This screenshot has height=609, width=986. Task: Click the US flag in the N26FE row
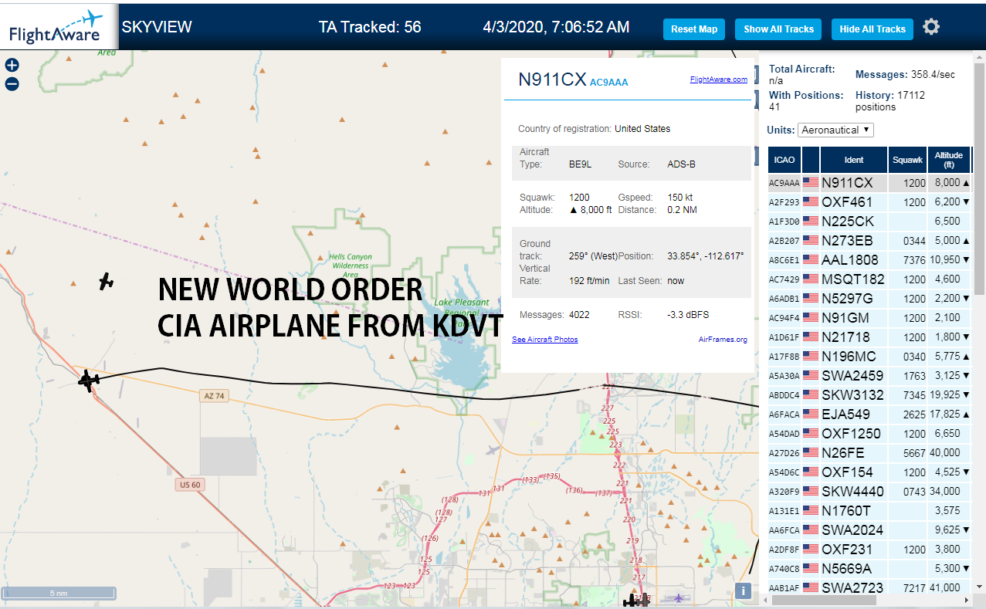point(811,453)
